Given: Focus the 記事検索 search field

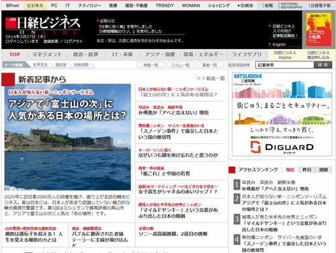Looking at the screenshot, I should pos(284,65).
